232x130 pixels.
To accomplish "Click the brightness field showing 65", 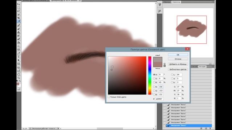I will (161, 82).
